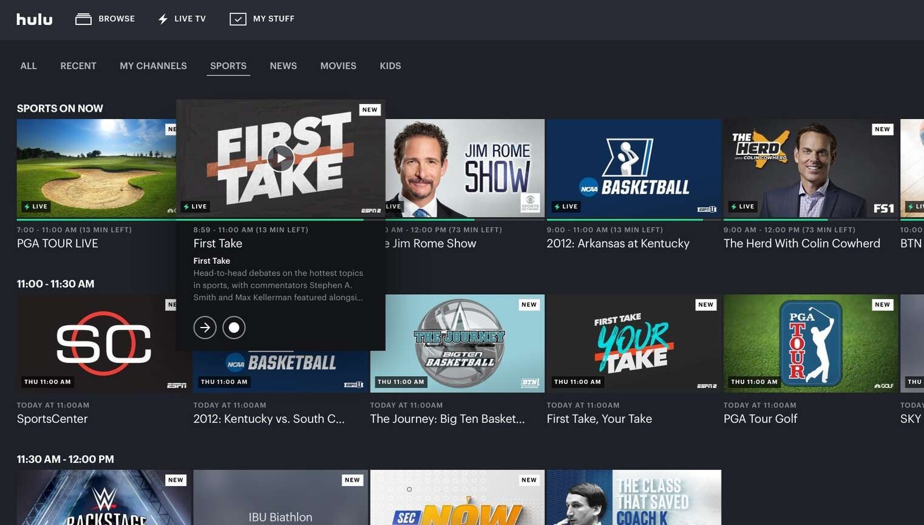Click the Hulu logo
Image resolution: width=924 pixels, height=525 pixels.
(35, 19)
